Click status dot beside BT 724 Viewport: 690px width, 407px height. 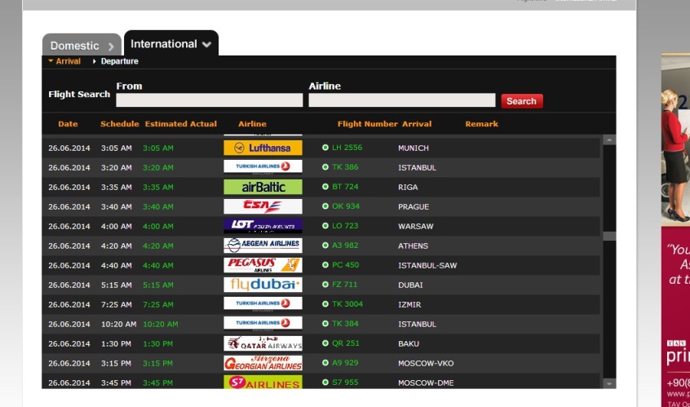pyautogui.click(x=325, y=187)
